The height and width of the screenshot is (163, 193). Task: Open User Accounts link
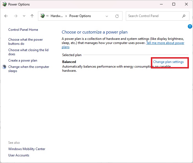pyautogui.click(x=19, y=155)
